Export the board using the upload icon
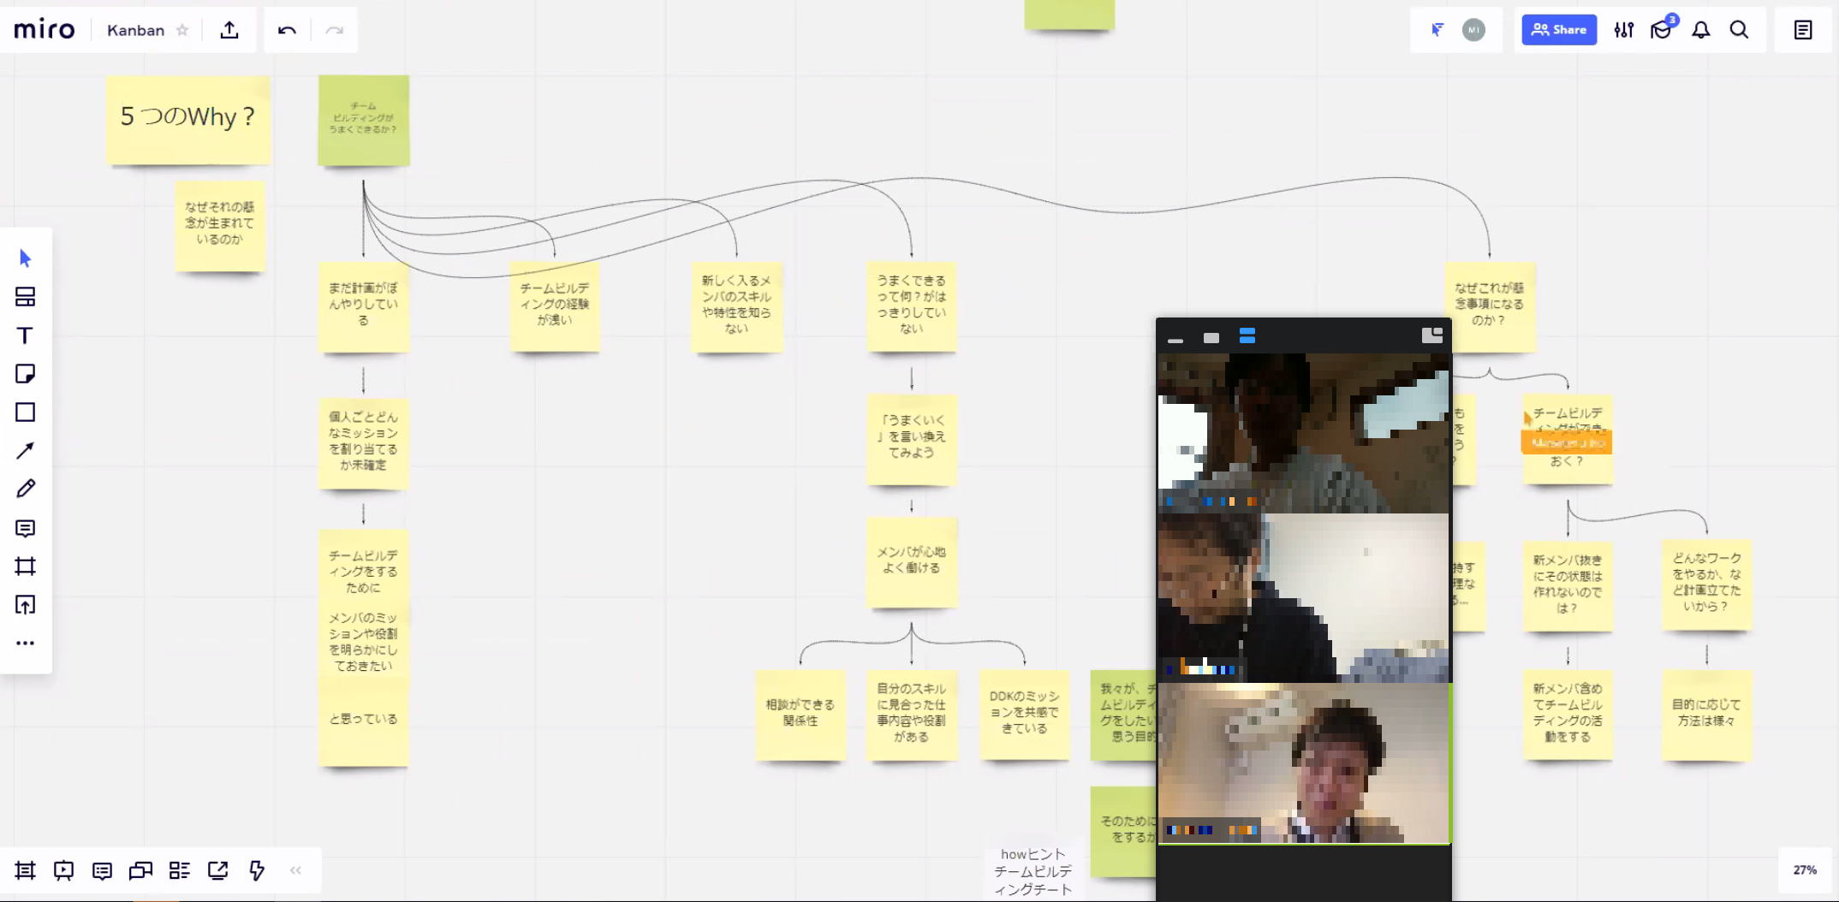The width and height of the screenshot is (1839, 902). [x=229, y=30]
